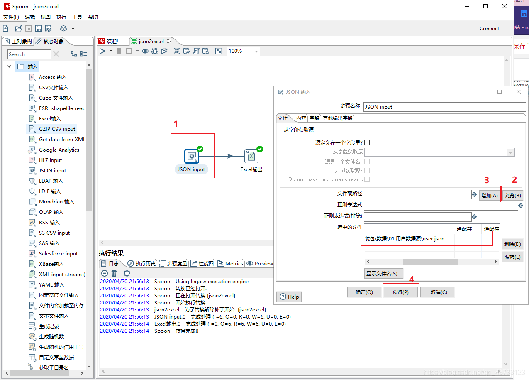Open run options dropdown arrow
529x380 pixels.
click(x=111, y=51)
